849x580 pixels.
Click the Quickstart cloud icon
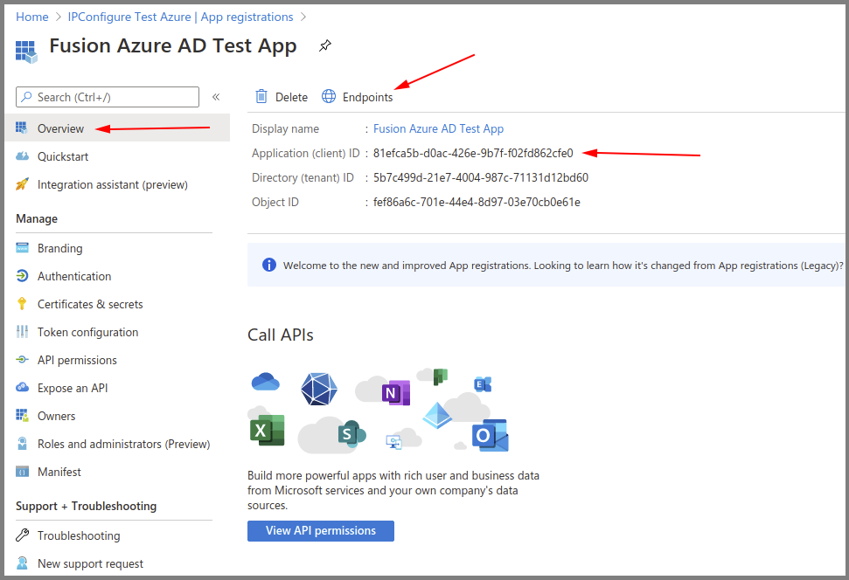(x=22, y=156)
